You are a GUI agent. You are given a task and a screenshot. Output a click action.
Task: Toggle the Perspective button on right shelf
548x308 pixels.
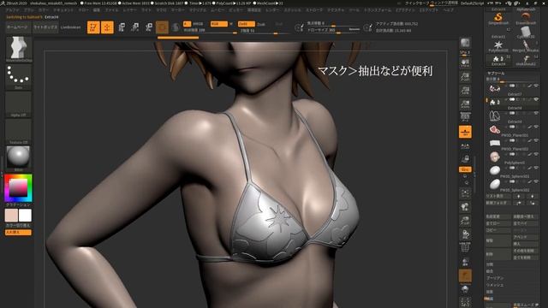(x=465, y=117)
